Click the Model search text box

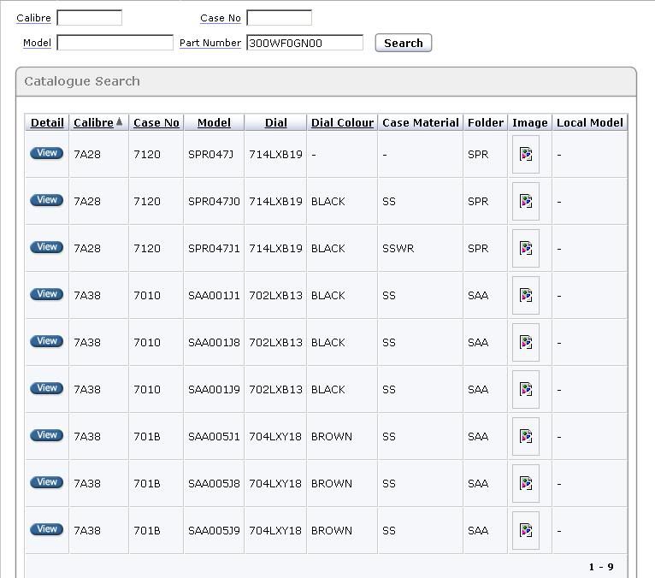115,43
